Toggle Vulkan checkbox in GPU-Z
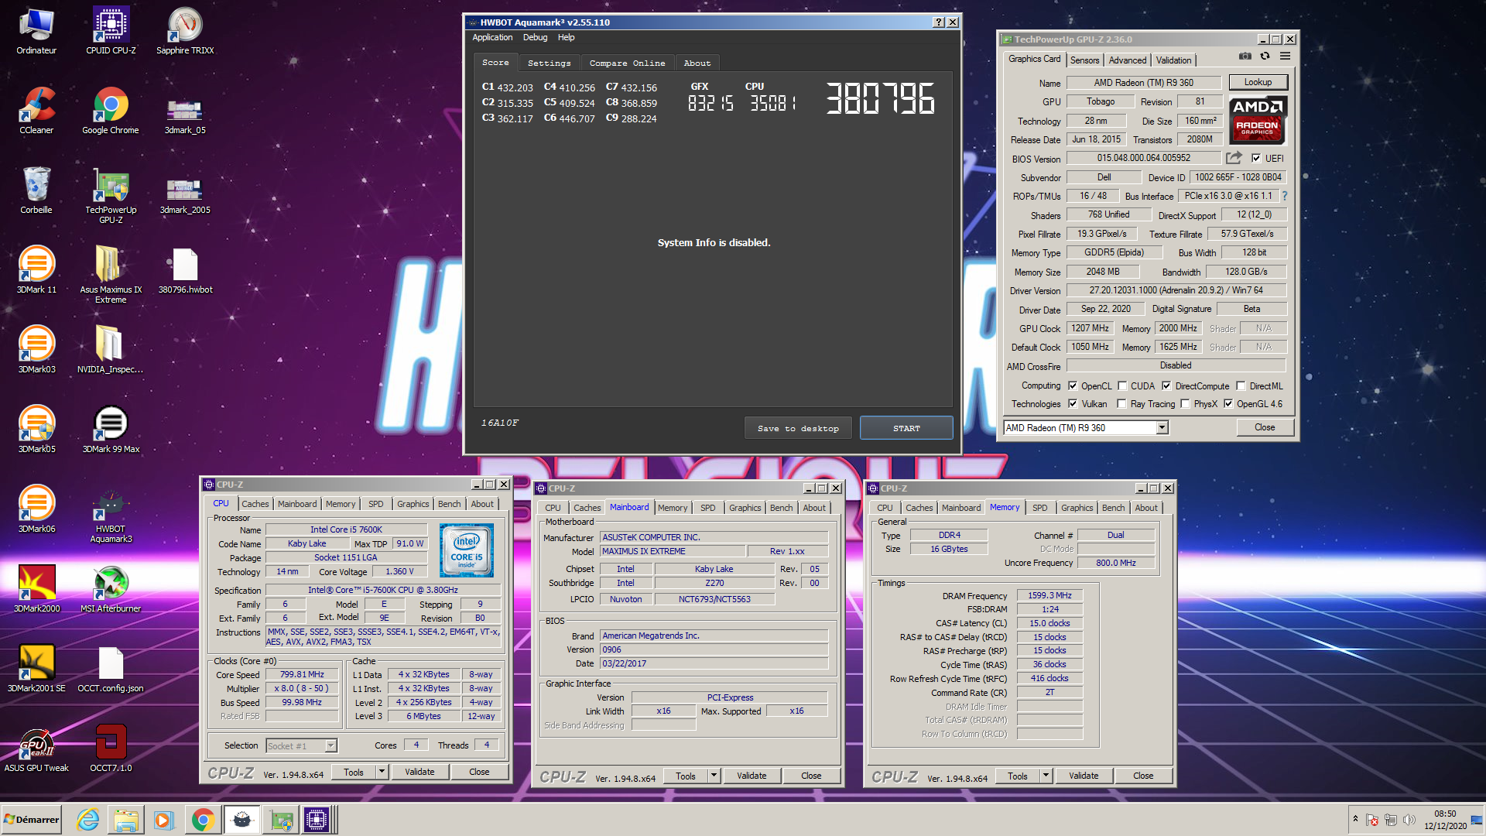The image size is (1486, 836). [1073, 403]
